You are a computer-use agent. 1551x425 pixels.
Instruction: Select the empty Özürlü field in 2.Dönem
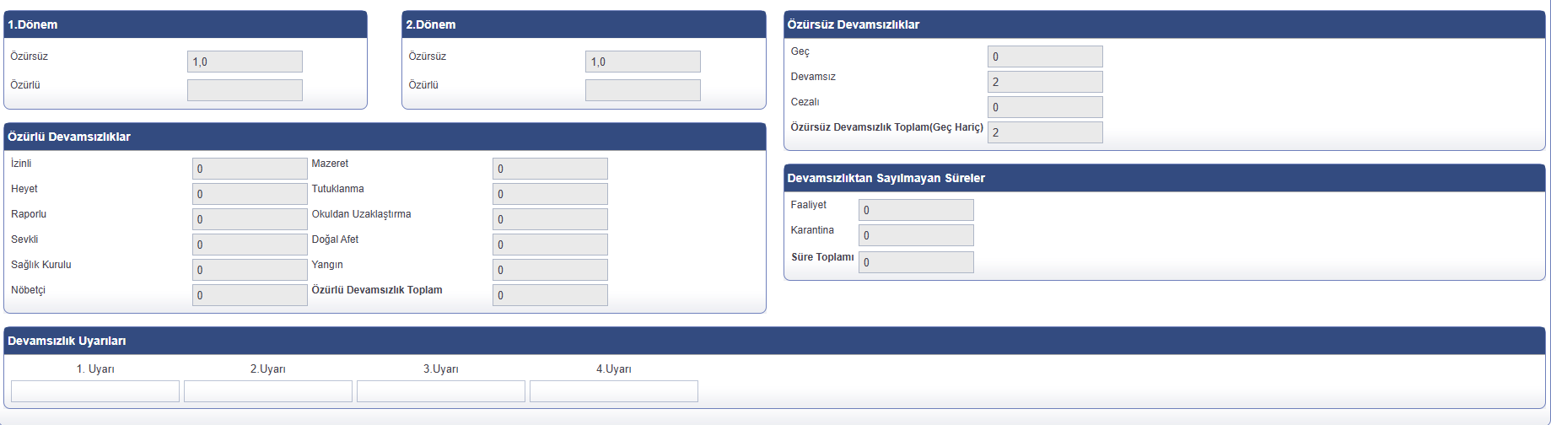click(643, 90)
